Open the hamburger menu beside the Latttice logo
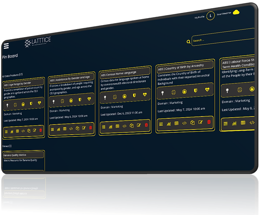Image resolution: width=260 pixels, height=215 pixels. [x=6, y=46]
